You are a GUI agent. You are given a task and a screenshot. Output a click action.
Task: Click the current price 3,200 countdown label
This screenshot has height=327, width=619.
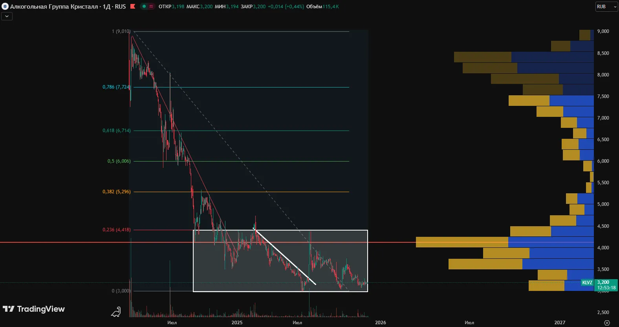coord(606,285)
